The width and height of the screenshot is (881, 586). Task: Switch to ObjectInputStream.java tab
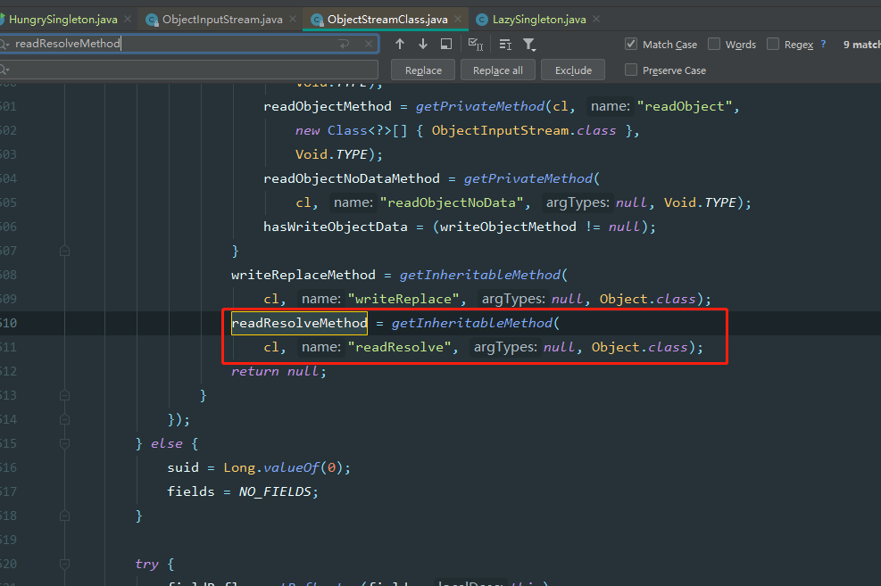(222, 19)
